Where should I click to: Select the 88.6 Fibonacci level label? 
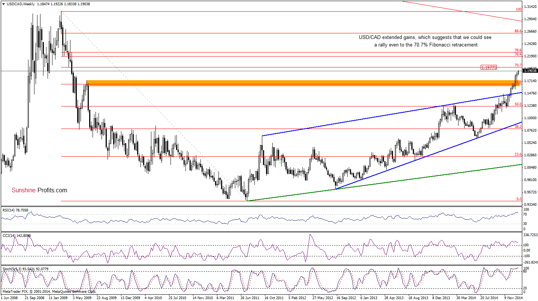tap(519, 31)
